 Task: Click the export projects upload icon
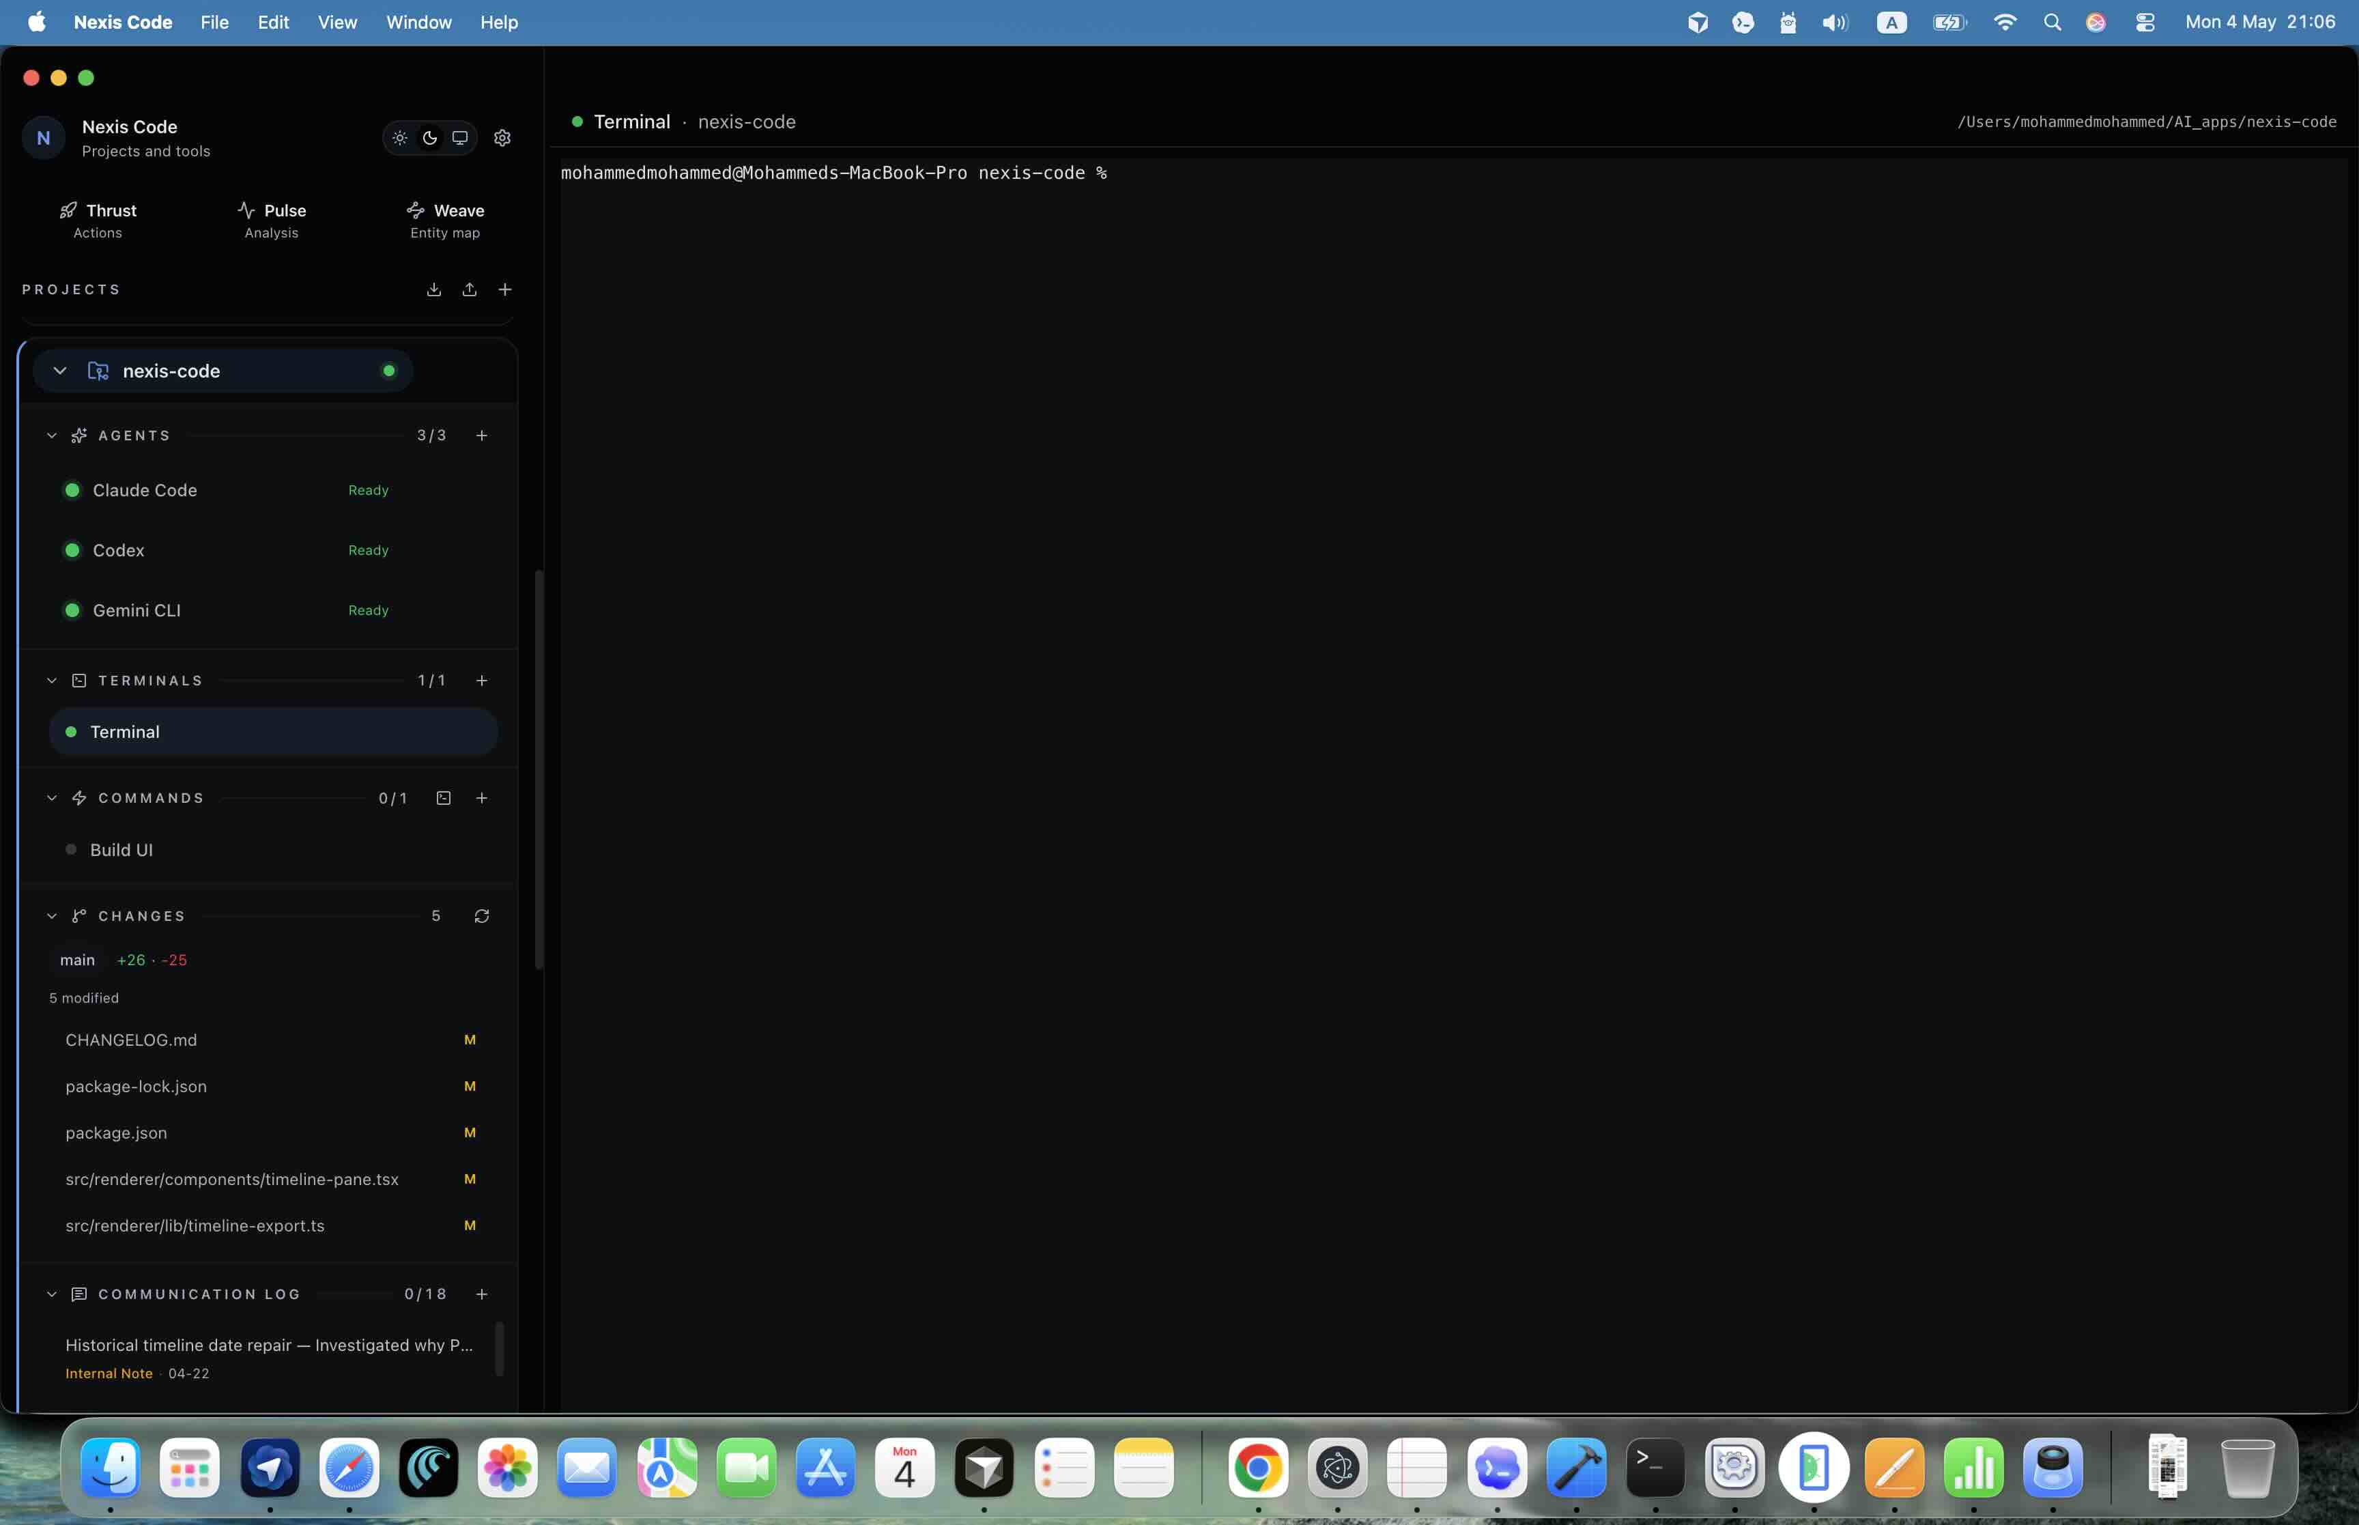click(x=469, y=289)
